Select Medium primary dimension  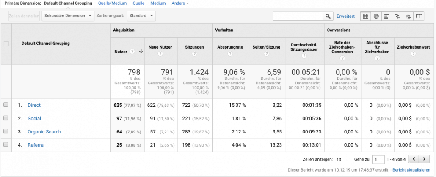[158, 3]
